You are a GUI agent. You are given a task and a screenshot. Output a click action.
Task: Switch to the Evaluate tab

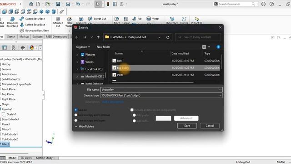[x=37, y=36]
